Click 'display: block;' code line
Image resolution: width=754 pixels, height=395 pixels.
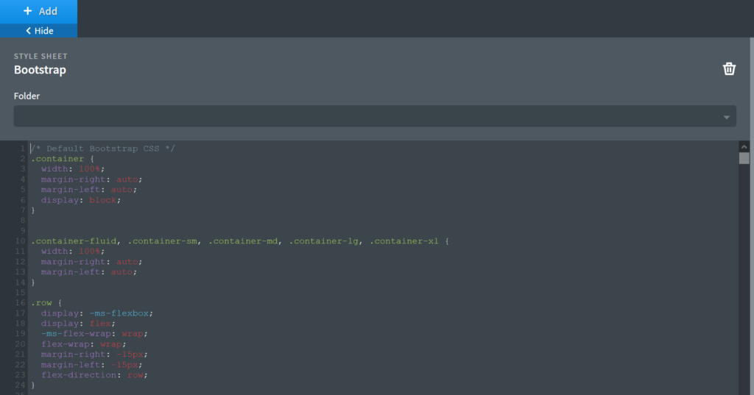coord(81,200)
